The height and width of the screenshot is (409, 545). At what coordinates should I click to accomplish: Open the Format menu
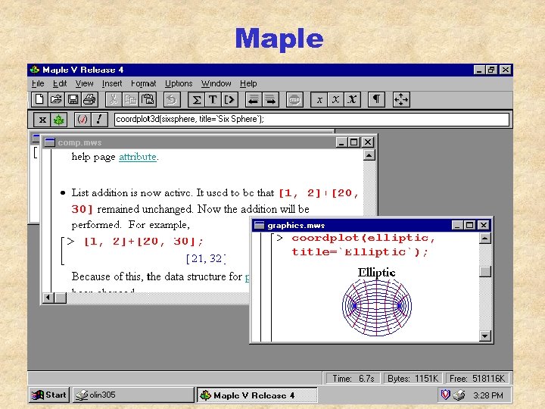pos(143,83)
